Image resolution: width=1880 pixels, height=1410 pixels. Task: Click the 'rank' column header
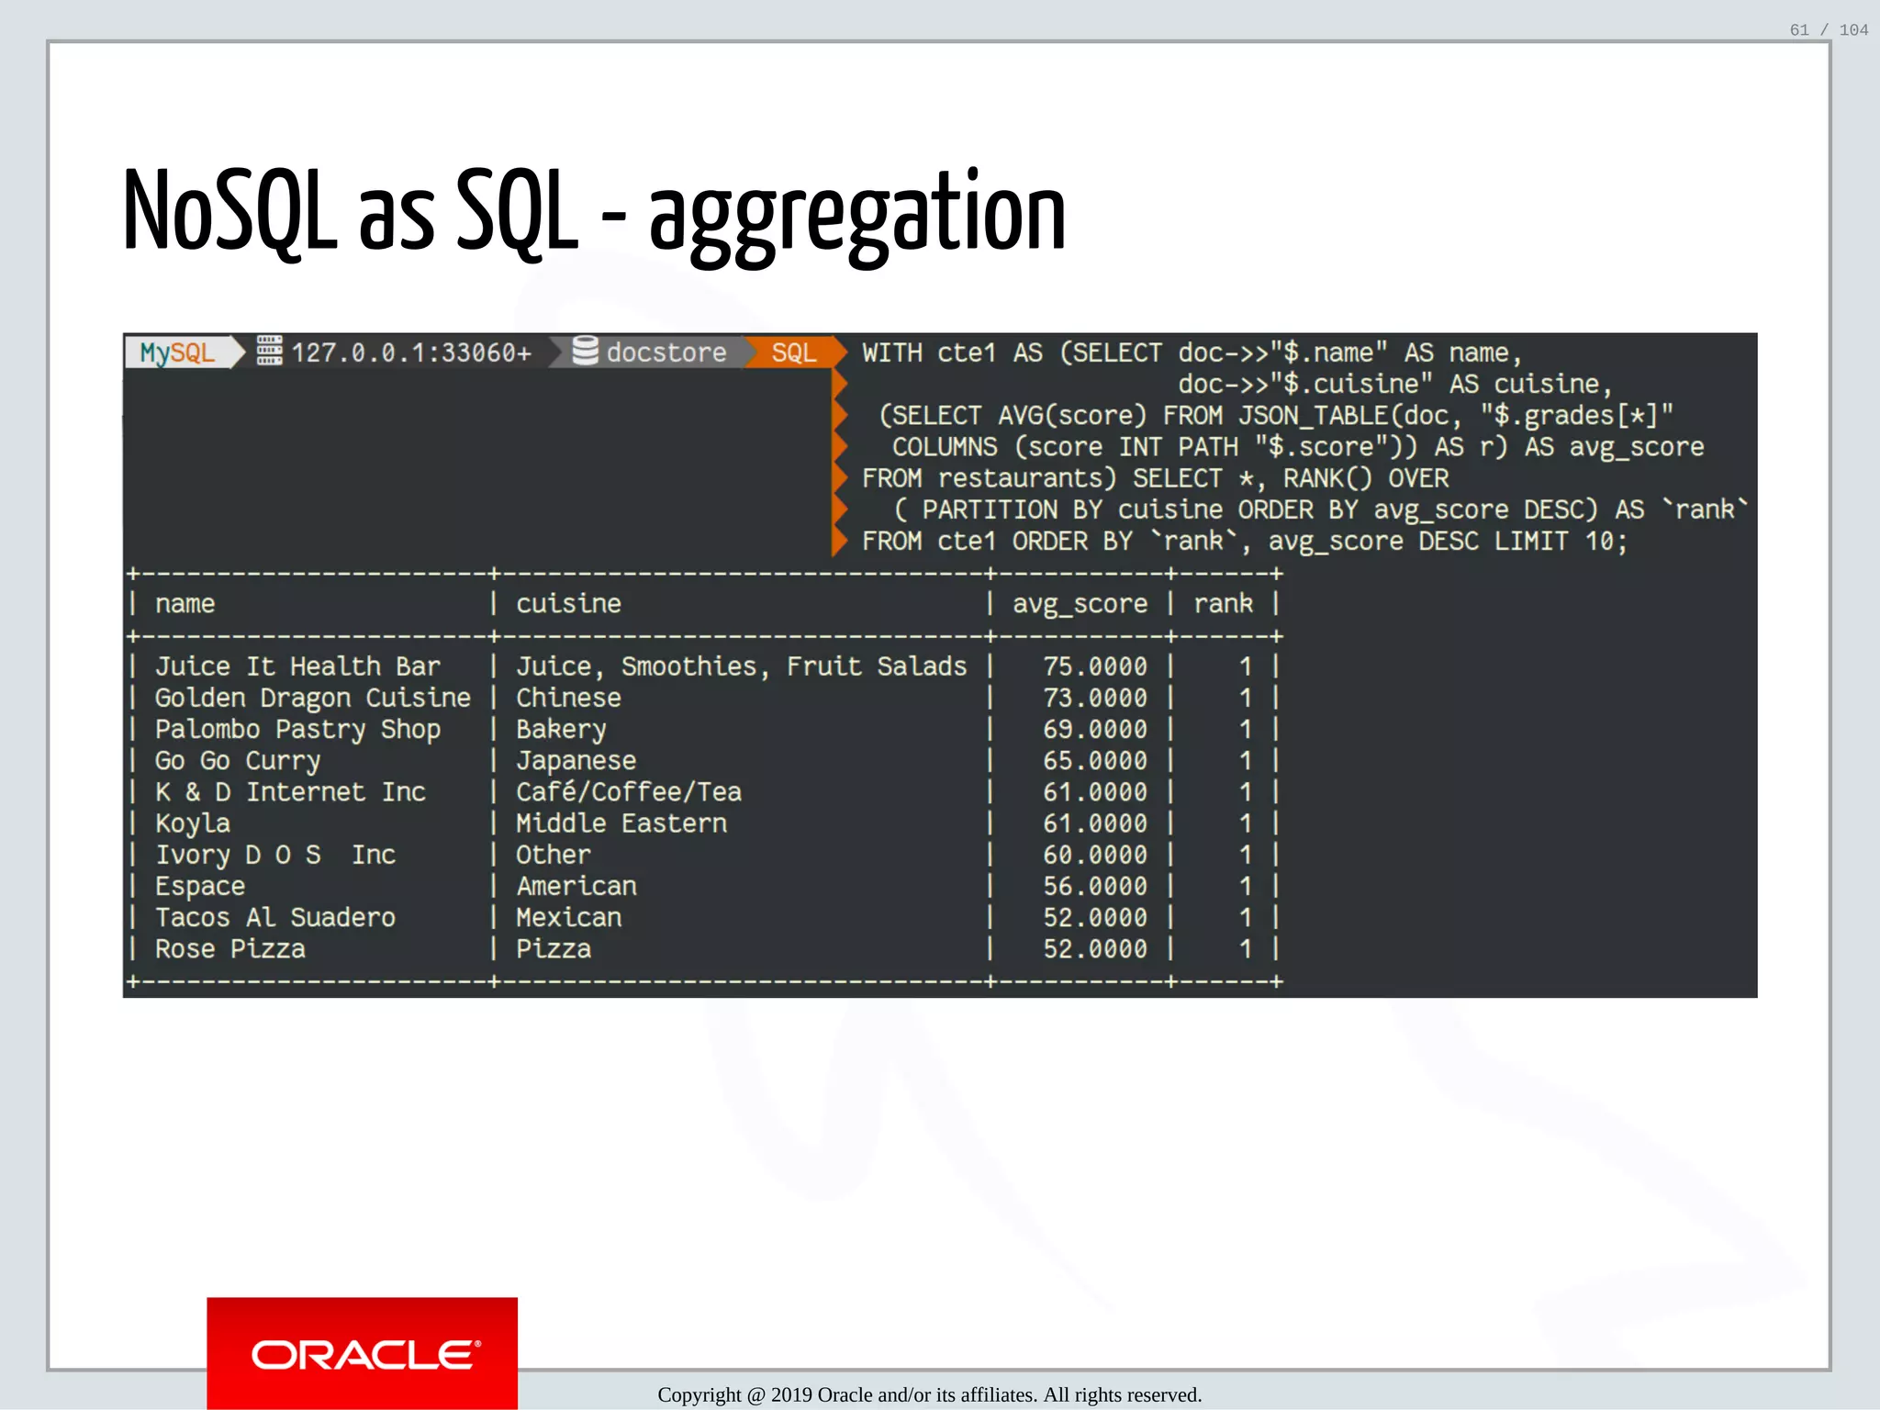[1223, 604]
